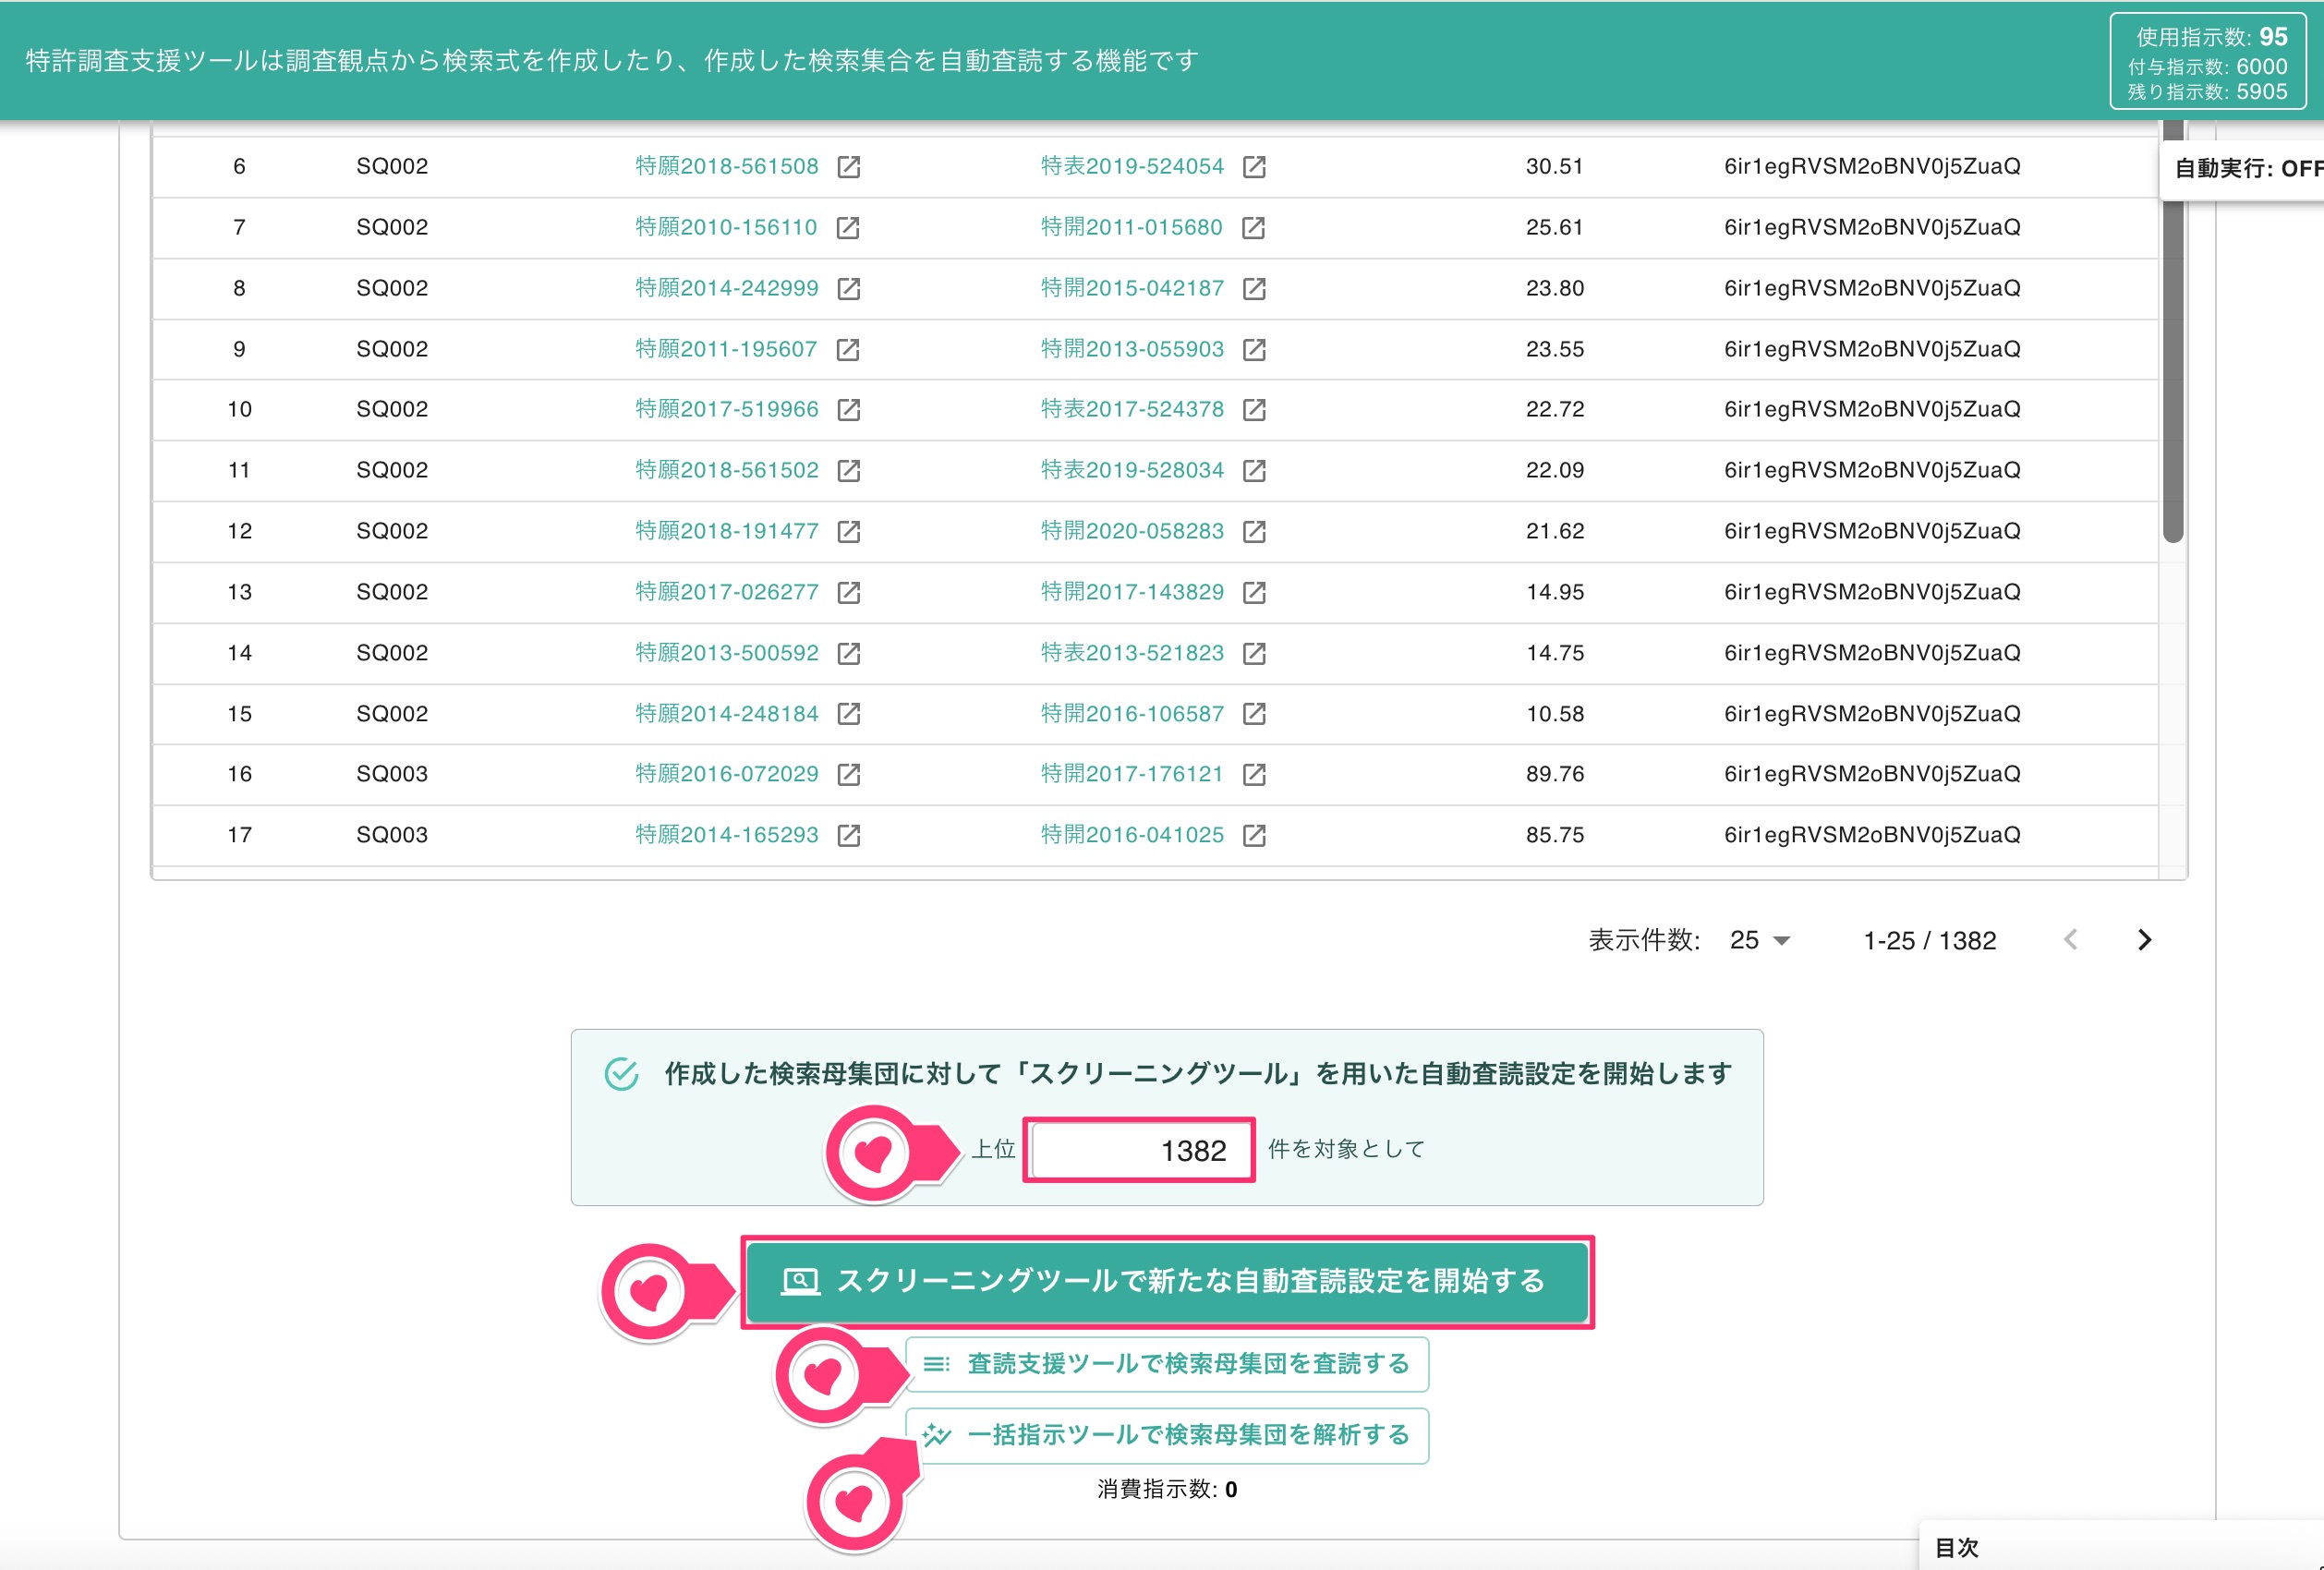Go to previous page of results
Viewport: 2324px width, 1570px height.
coord(2071,941)
